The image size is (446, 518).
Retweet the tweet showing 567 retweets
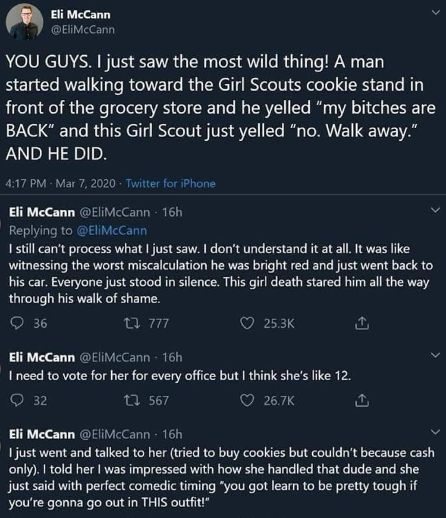[x=138, y=401]
